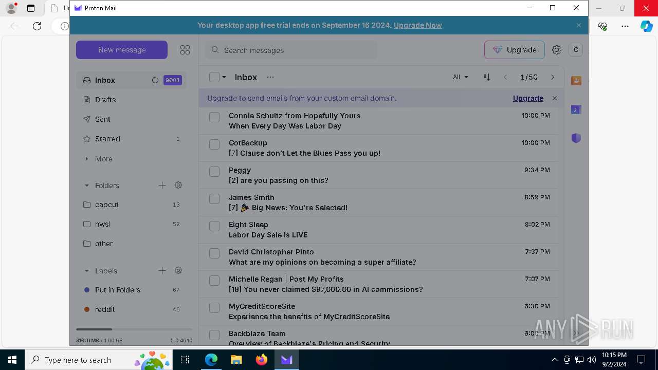Image resolution: width=658 pixels, height=370 pixels.
Task: Click the Upgrade button with diamond
Action: (x=515, y=50)
